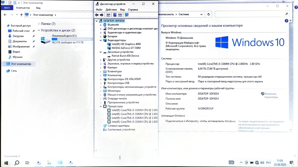Open the Файл tab in Explorer window
This screenshot has height=167, width=298.
[x=7, y=8]
